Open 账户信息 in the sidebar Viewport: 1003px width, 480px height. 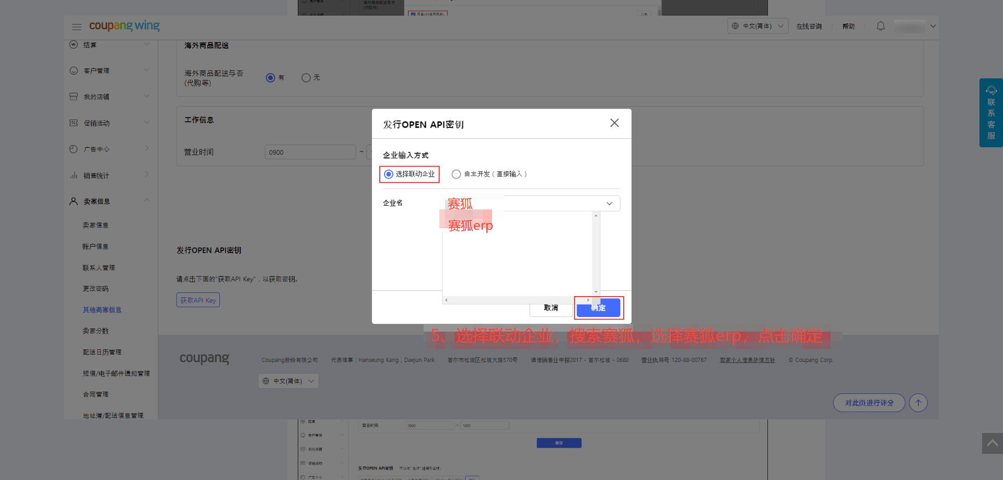96,247
